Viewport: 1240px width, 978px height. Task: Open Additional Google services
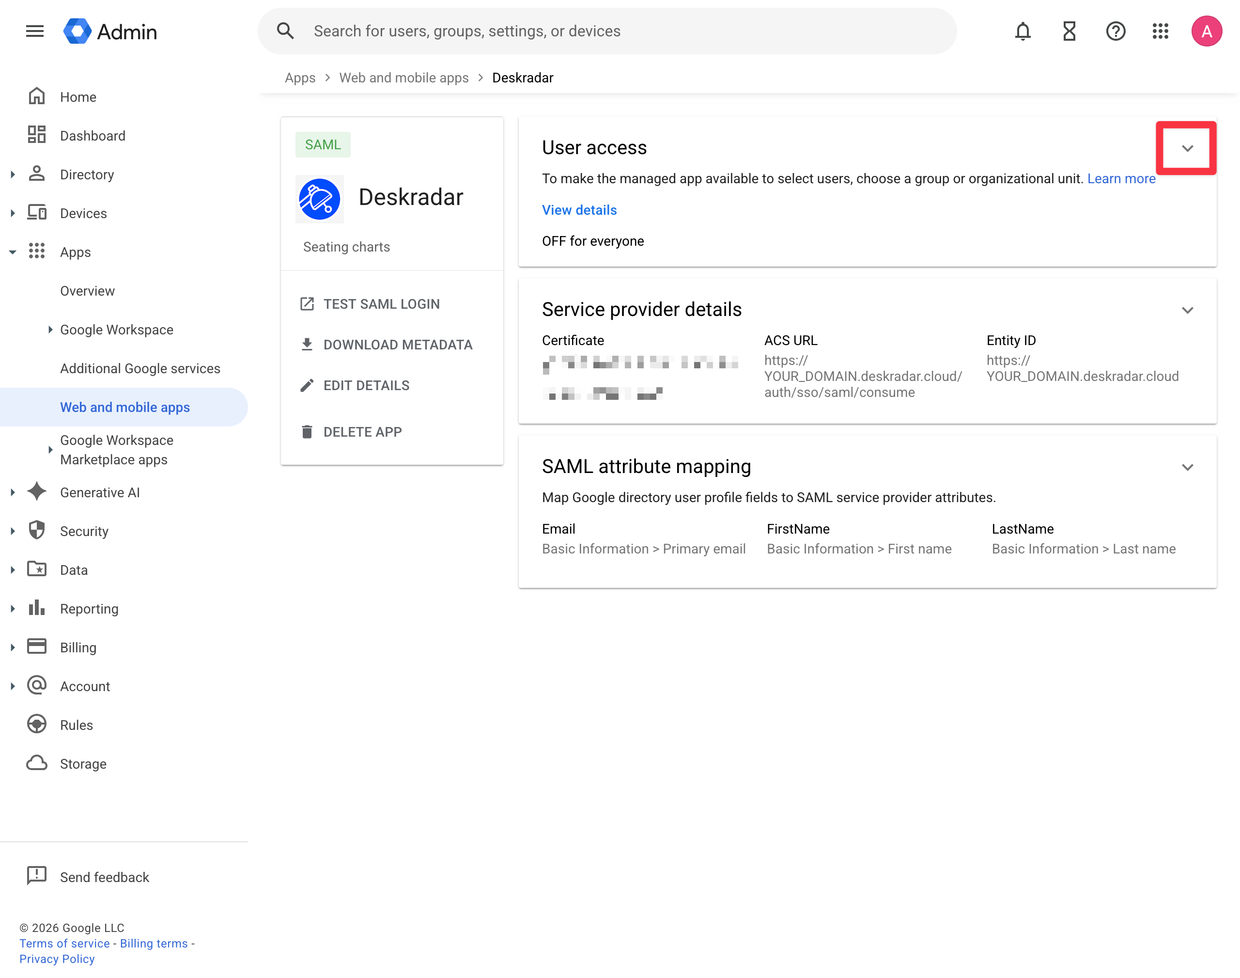[x=139, y=368]
